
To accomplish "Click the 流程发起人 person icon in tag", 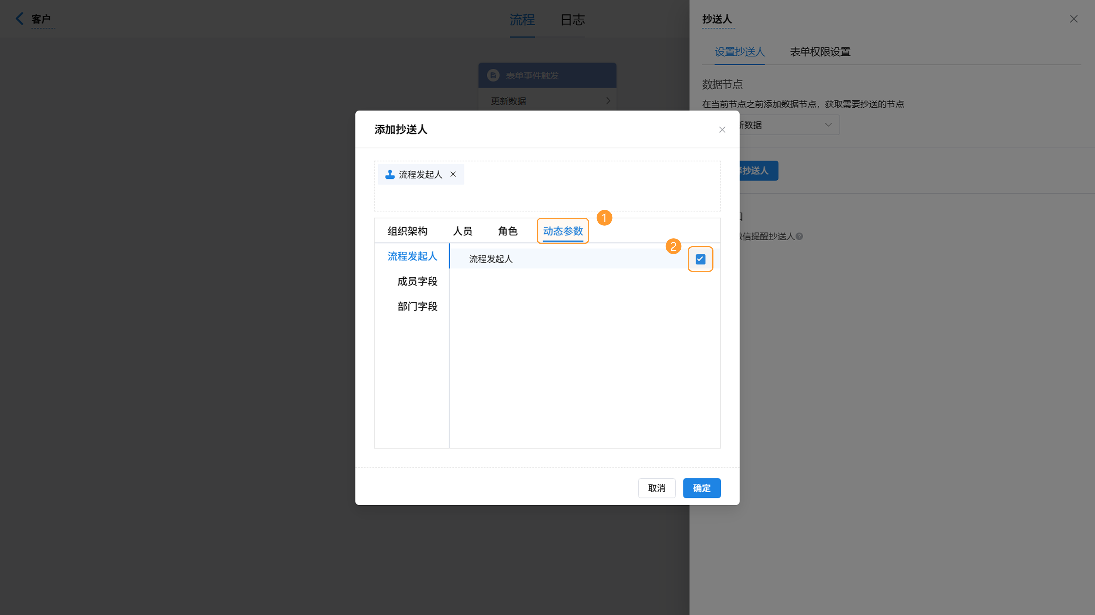I will [x=390, y=174].
